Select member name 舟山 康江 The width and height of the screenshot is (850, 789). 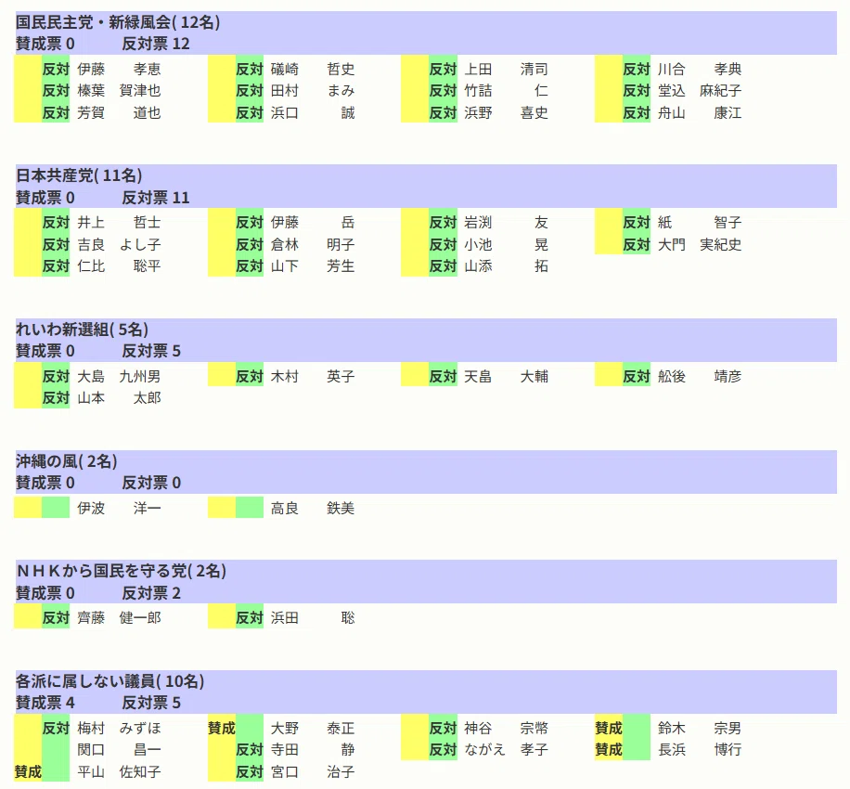click(x=700, y=113)
